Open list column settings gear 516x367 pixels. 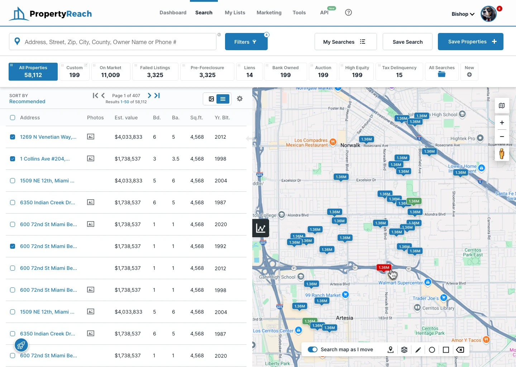[x=240, y=99]
